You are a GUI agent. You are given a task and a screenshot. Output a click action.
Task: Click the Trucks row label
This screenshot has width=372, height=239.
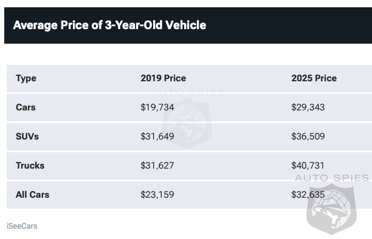click(x=30, y=166)
